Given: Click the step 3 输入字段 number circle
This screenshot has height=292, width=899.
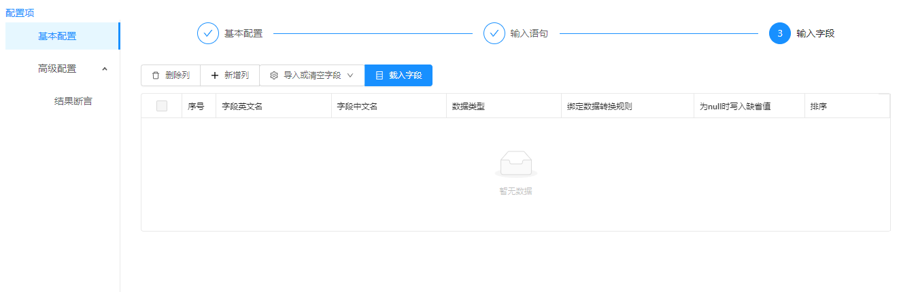Looking at the screenshot, I should 780,33.
